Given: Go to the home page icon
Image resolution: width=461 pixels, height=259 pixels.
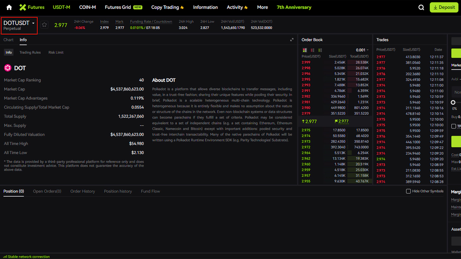Looking at the screenshot, I should coord(9,7).
